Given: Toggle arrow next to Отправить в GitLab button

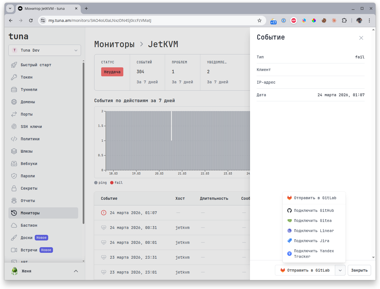Looking at the screenshot, I should 340,270.
